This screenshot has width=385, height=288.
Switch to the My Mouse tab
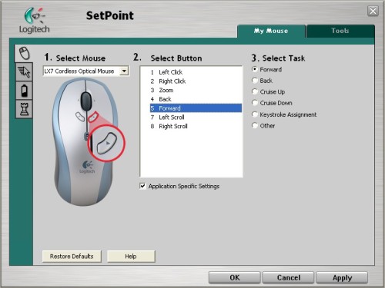coord(271,31)
